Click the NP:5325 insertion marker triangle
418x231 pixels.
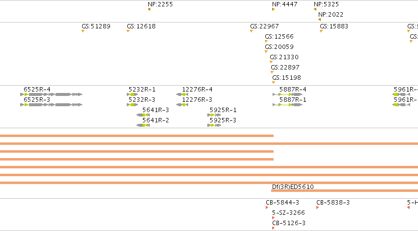click(x=315, y=9)
